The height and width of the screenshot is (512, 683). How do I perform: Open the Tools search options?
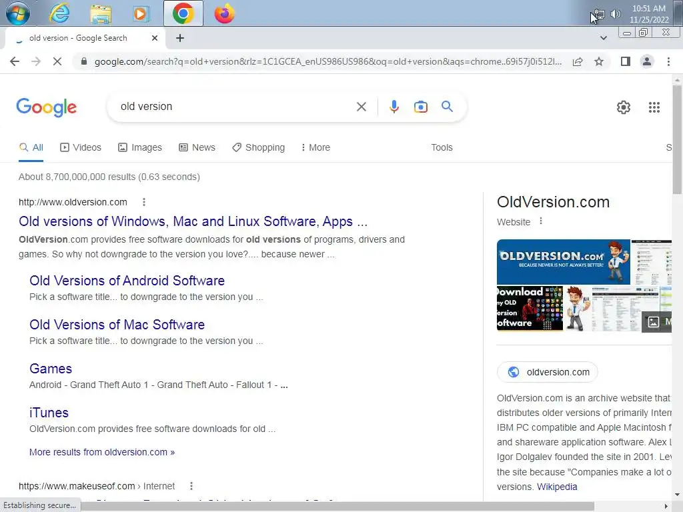442,147
